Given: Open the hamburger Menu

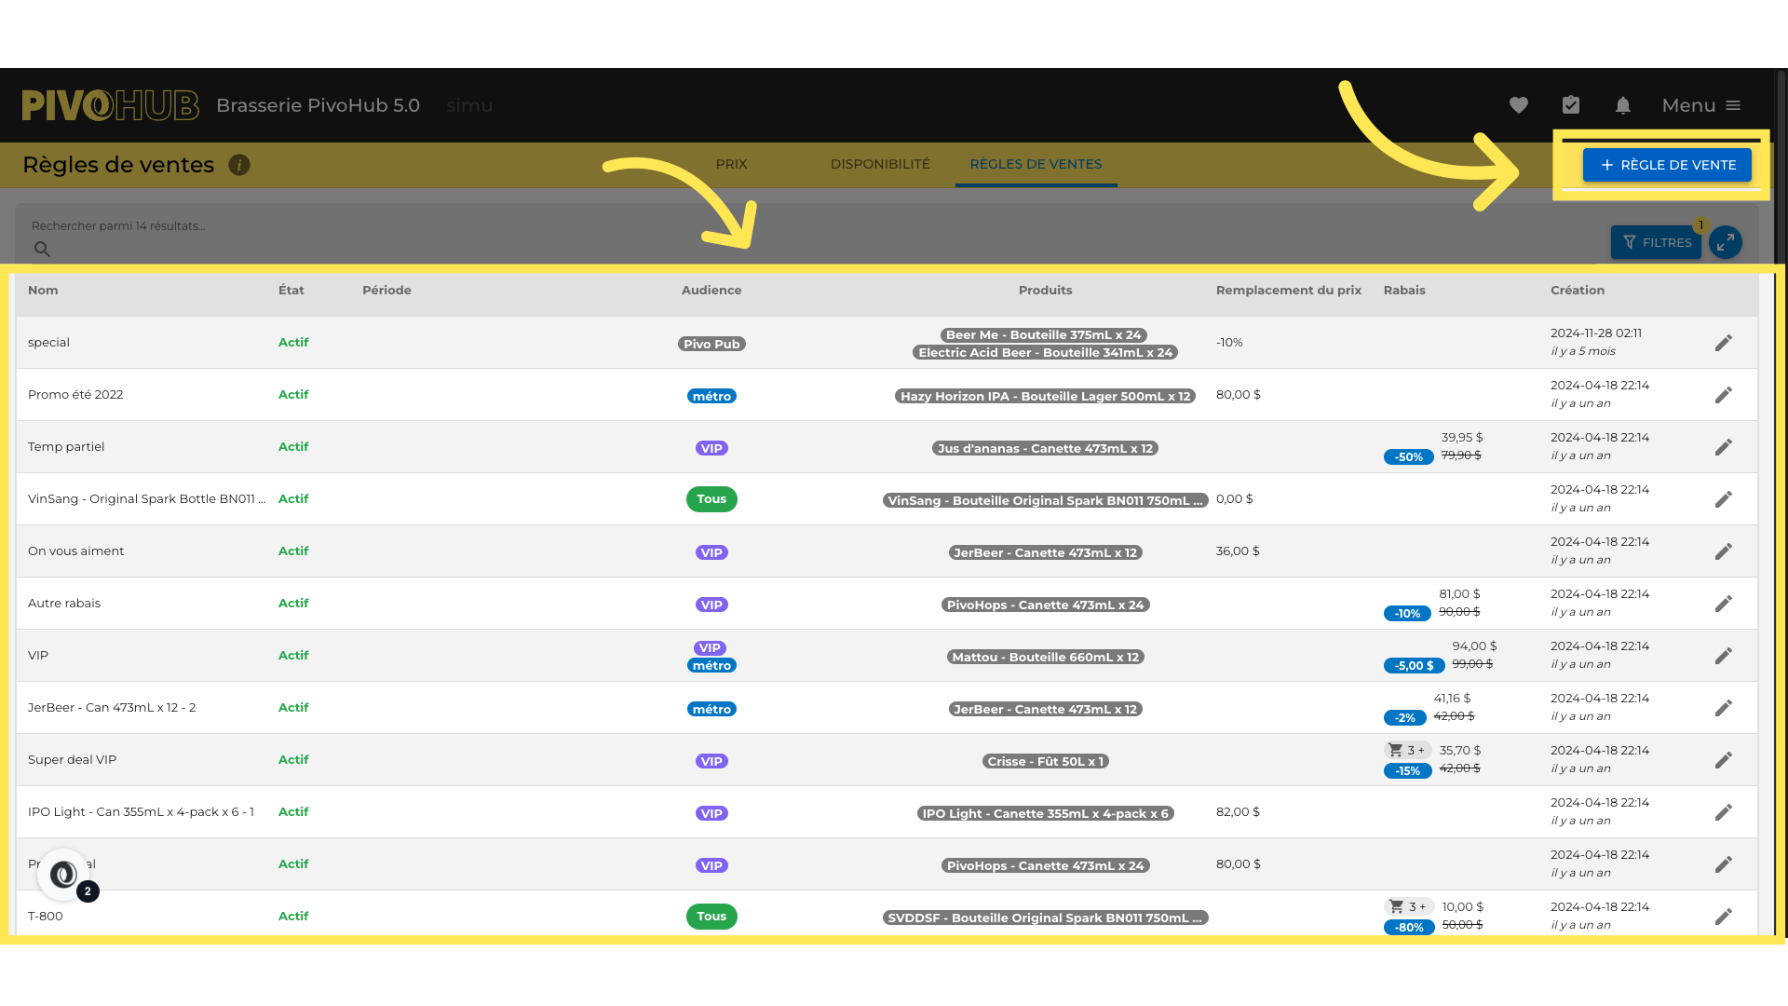Looking at the screenshot, I should pyautogui.click(x=1701, y=105).
